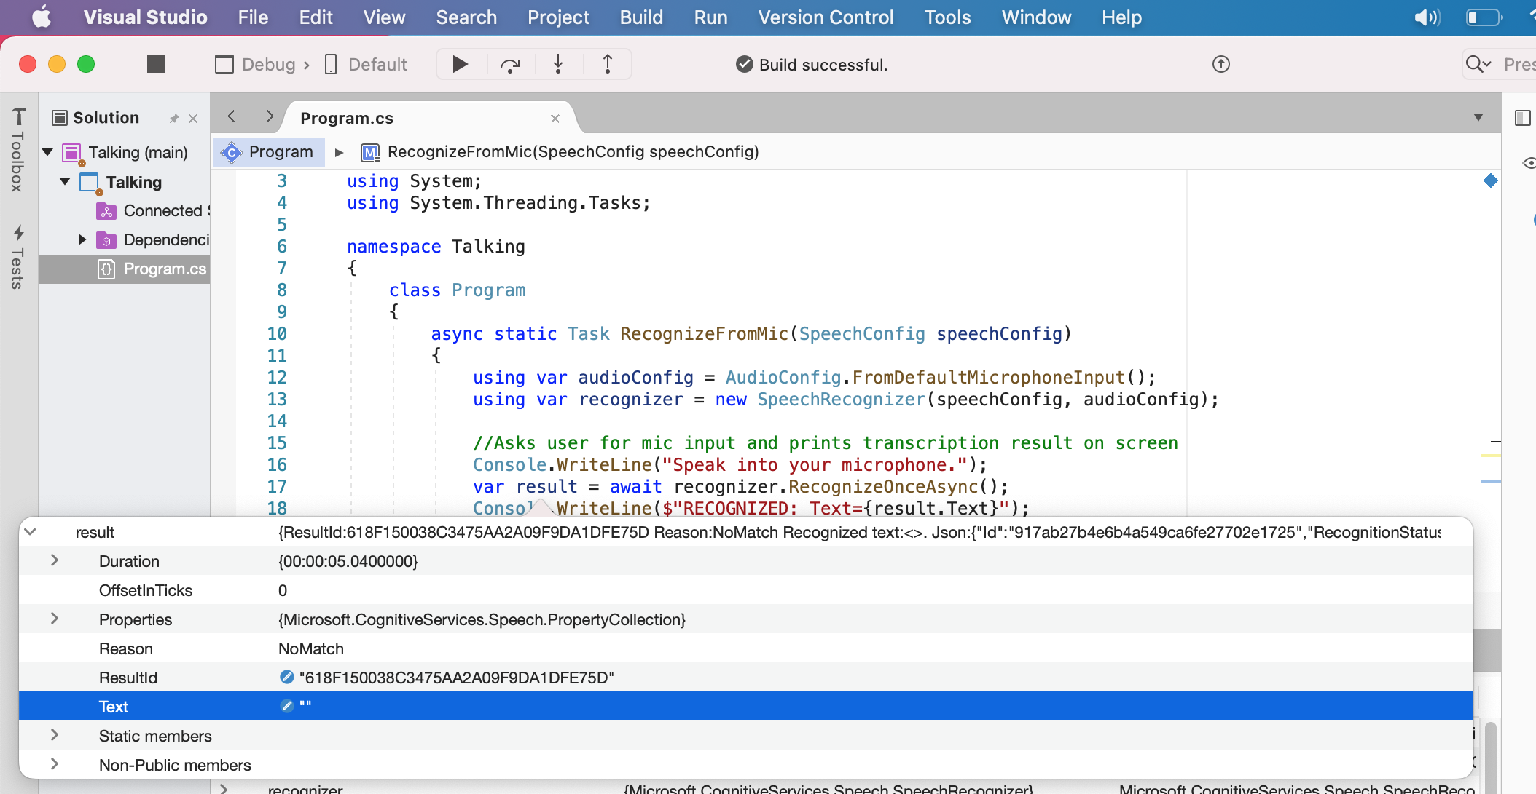1536x794 pixels.
Task: Click the macOS volume icon in menu bar
Action: 1426,17
